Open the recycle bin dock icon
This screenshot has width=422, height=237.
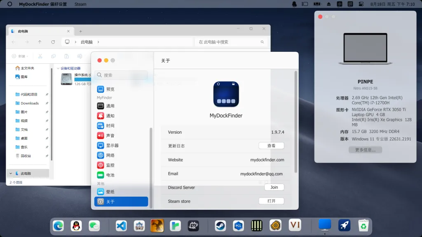point(363,226)
